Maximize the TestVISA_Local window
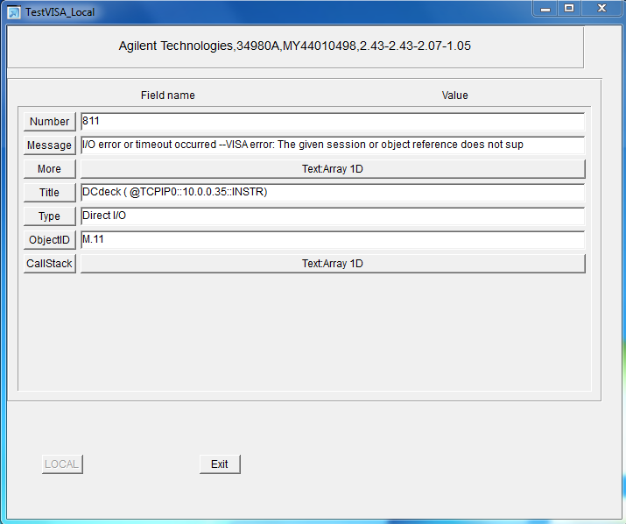The height and width of the screenshot is (524, 626). (569, 9)
